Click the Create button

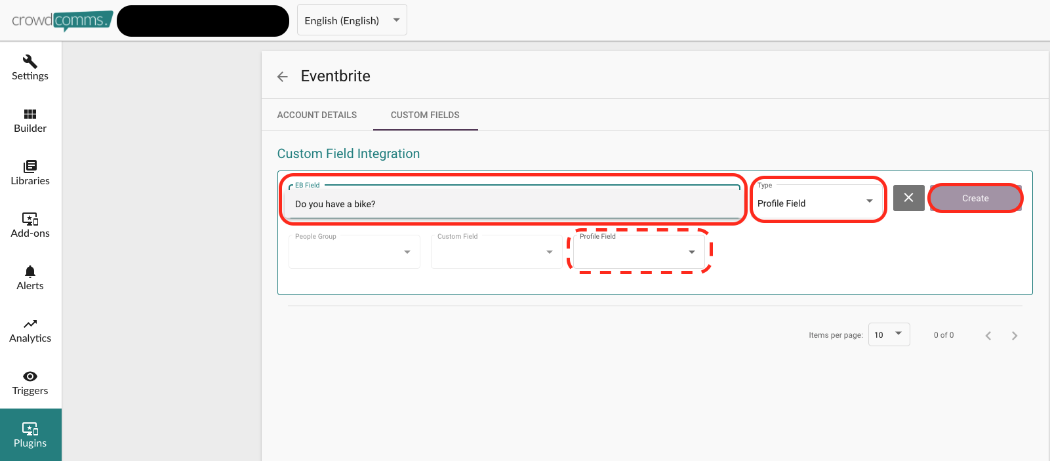click(x=975, y=198)
